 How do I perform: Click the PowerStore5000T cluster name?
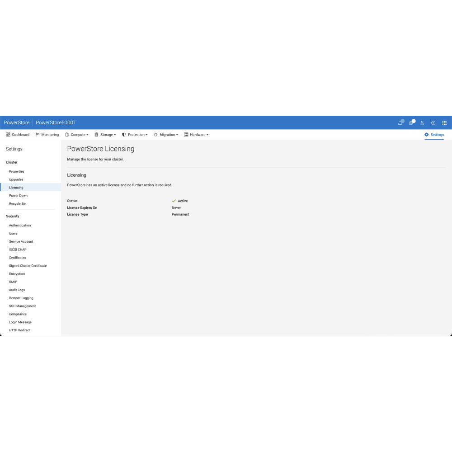[56, 122]
